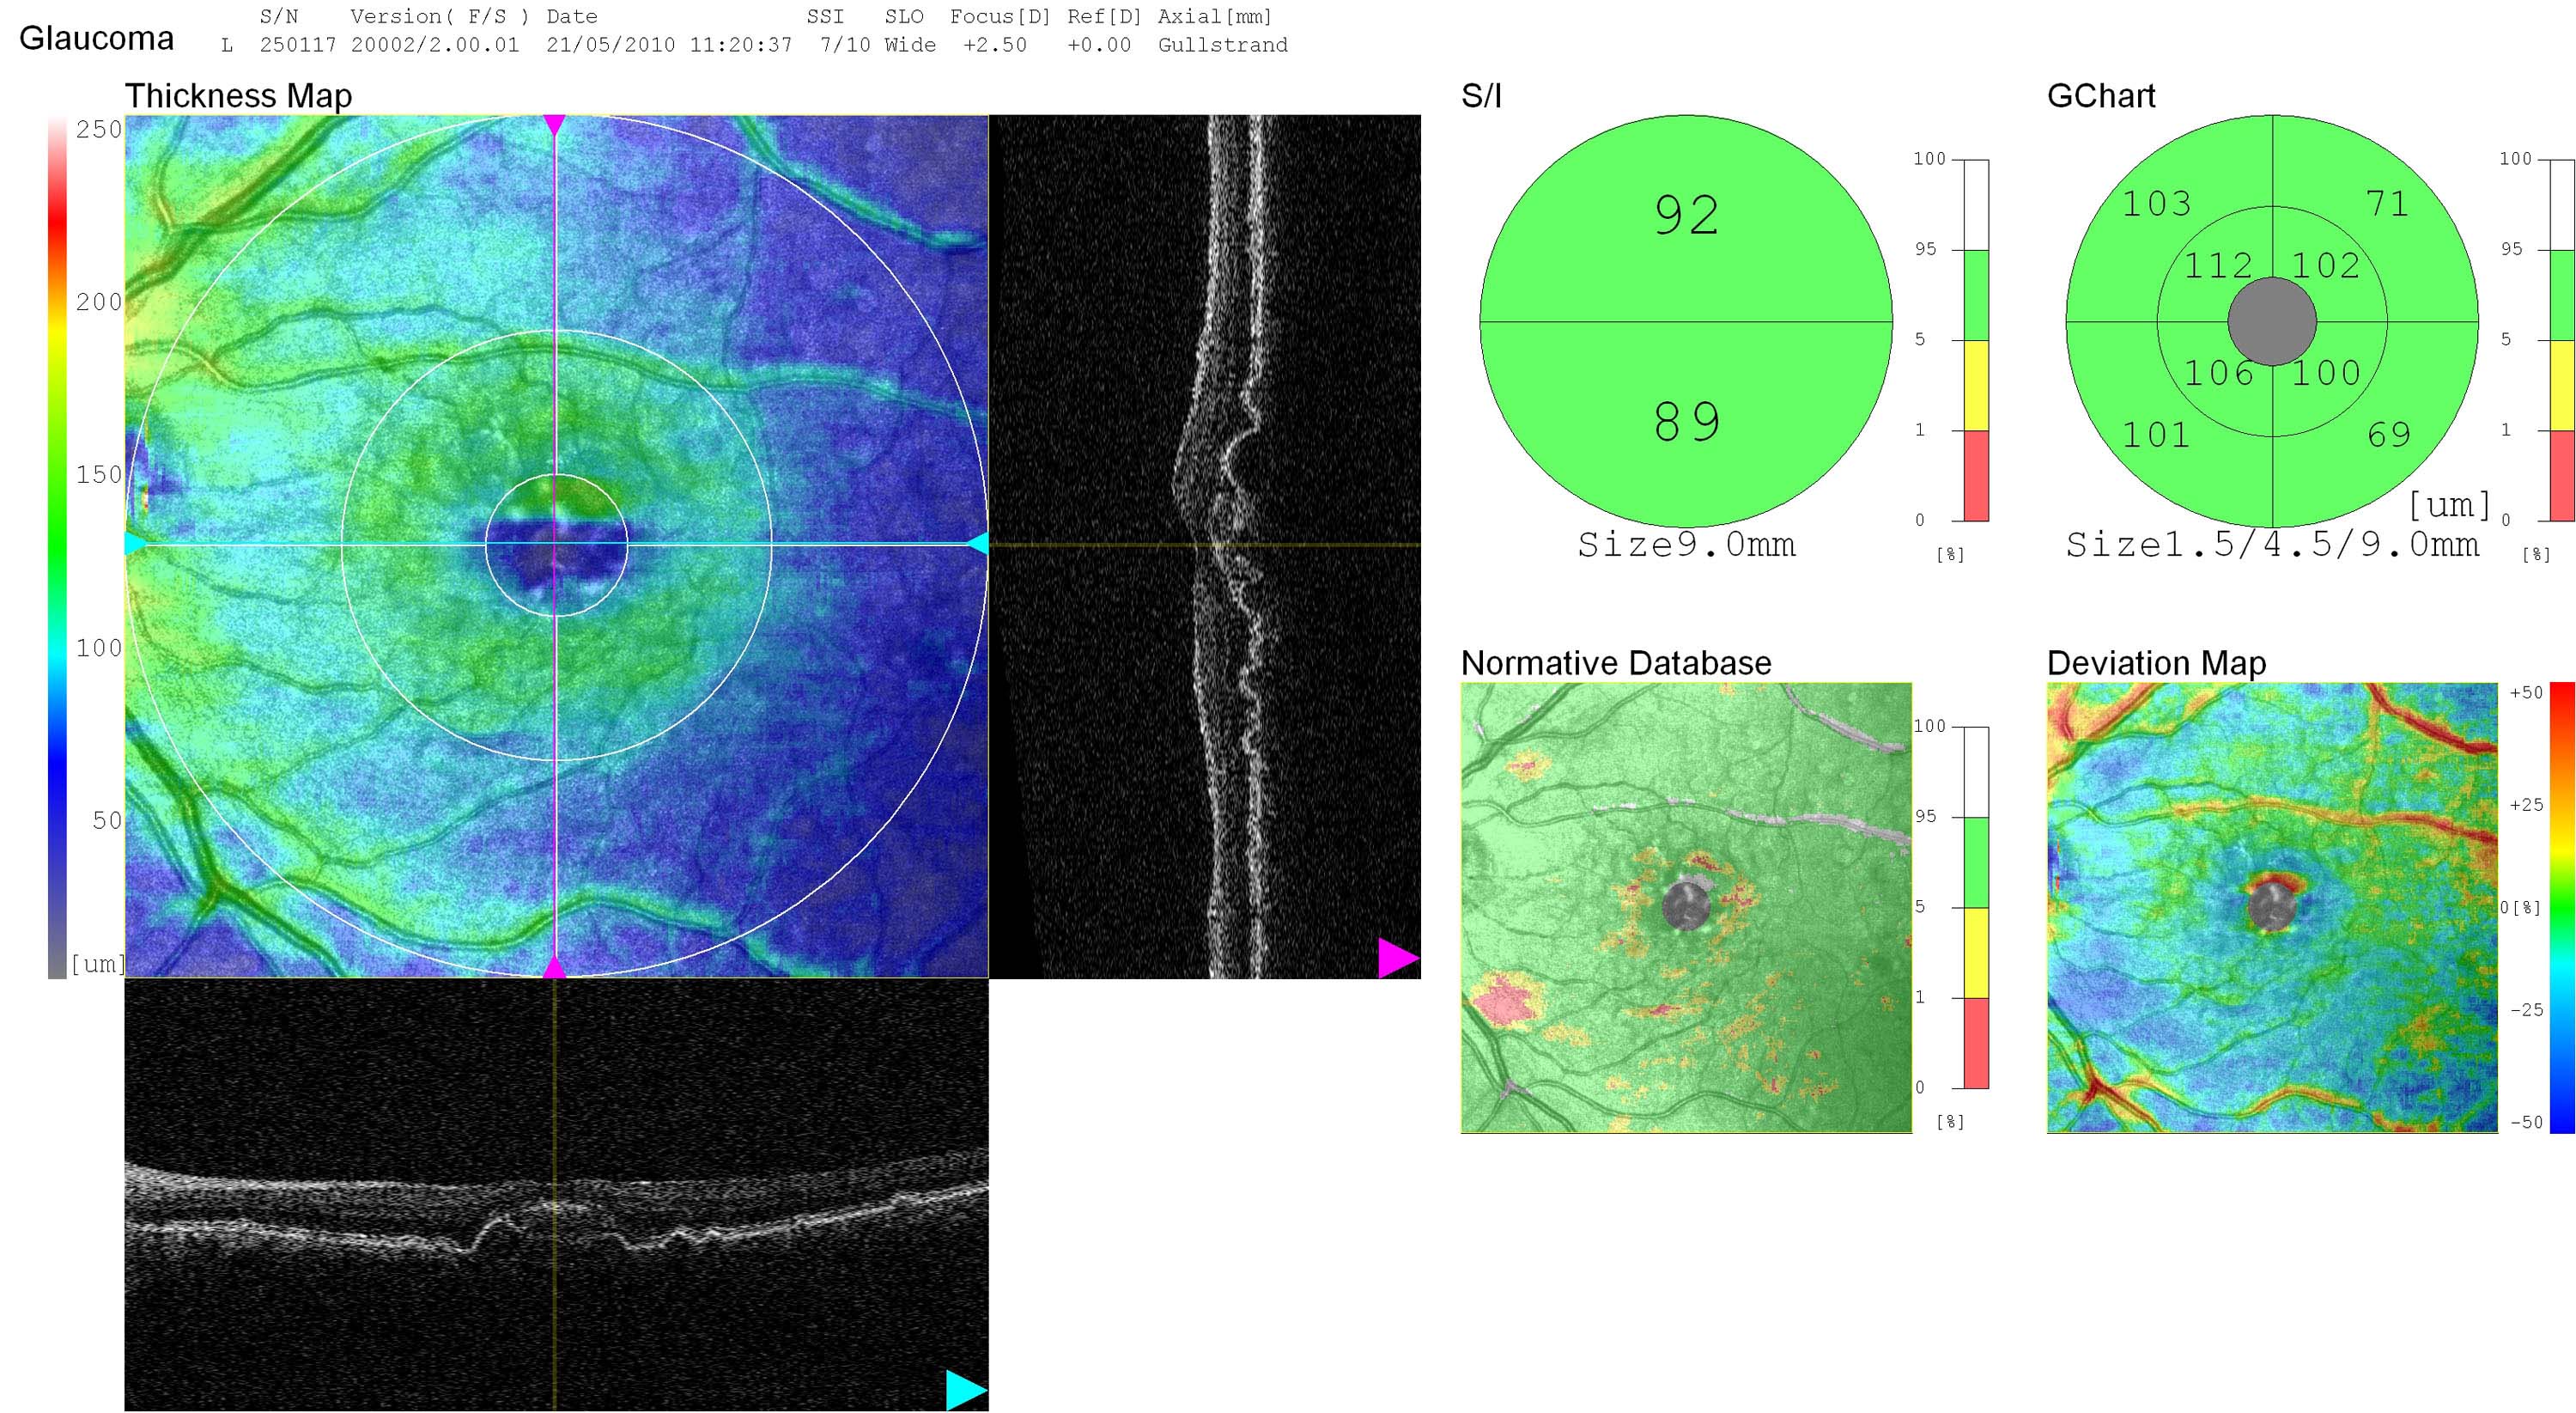Viewport: 2576px width, 1413px height.
Task: Select the superior value 92 in S/I chart
Action: pyautogui.click(x=1686, y=215)
